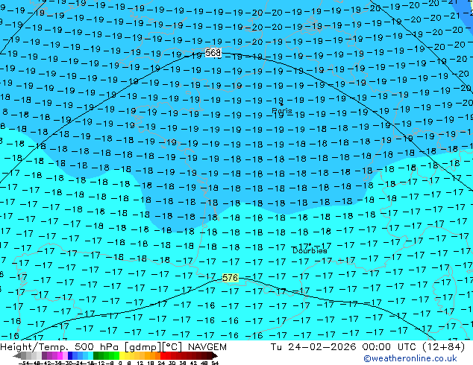Pick the dark purple swatch on the legend
Viewport: 473px width, 365px height.
coord(44,355)
